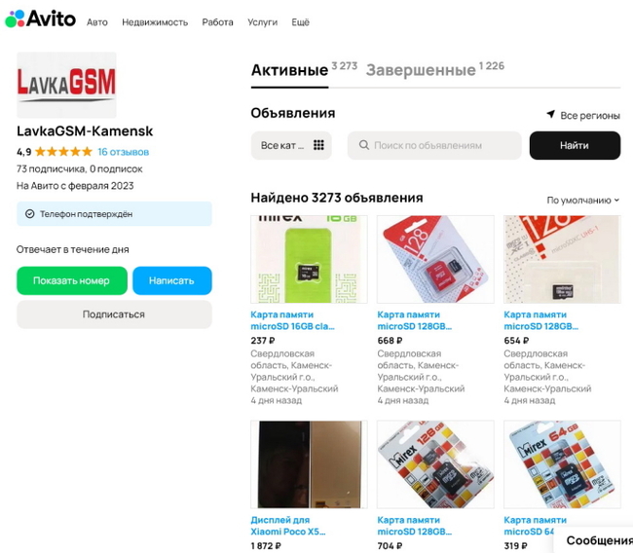The height and width of the screenshot is (553, 633).
Task: Open the Дисплей для Xiaomi Poco X5 listing link
Action: point(288,526)
